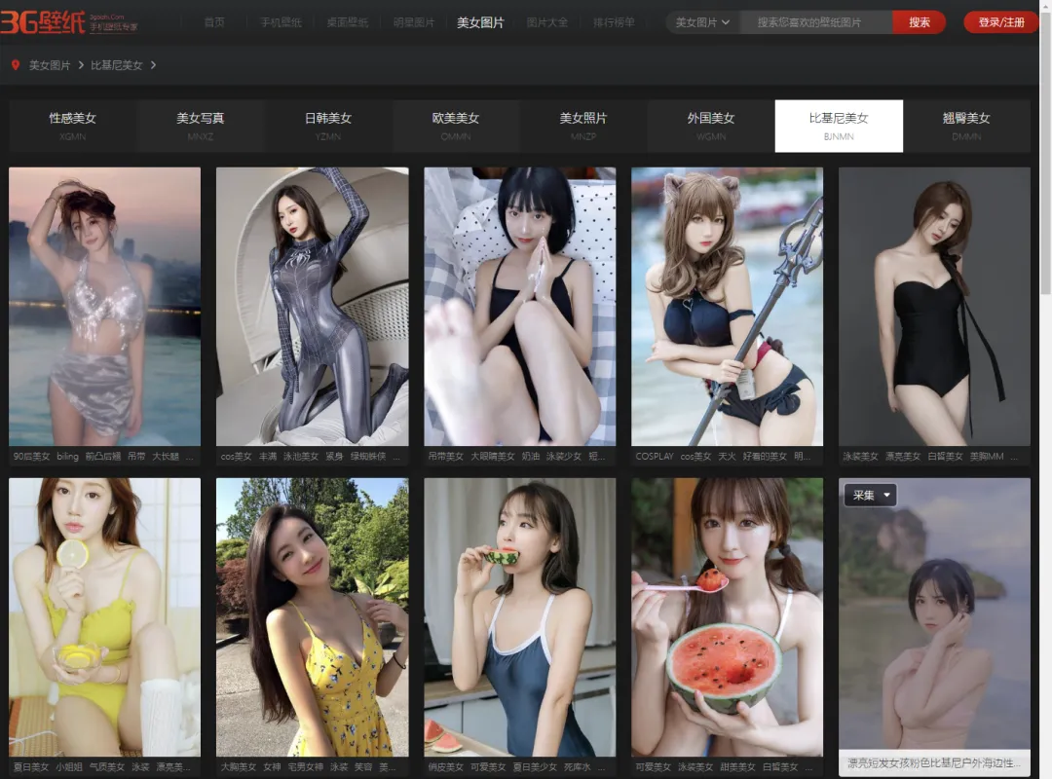Viewport: 1052px width, 779px height.
Task: Click the 90后美女 tag link
Action: pos(31,456)
